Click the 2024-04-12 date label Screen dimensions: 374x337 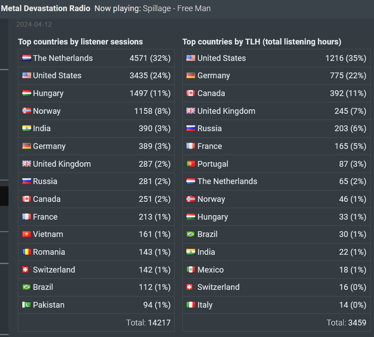point(34,24)
